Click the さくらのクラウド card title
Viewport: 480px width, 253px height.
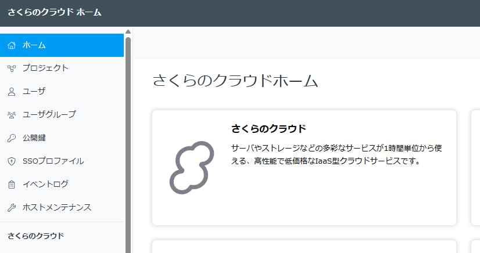coord(268,128)
